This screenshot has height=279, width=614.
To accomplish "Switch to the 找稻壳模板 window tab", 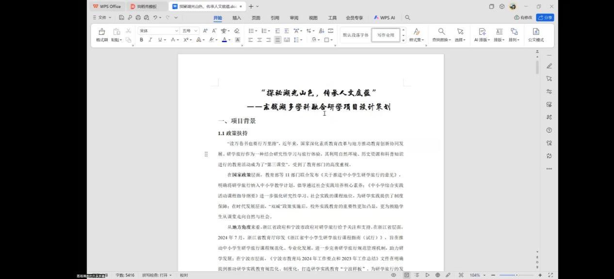I will click(146, 6).
